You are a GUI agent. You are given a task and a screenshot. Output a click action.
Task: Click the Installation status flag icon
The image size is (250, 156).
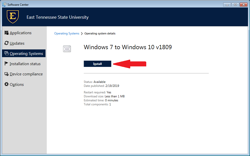6,64
